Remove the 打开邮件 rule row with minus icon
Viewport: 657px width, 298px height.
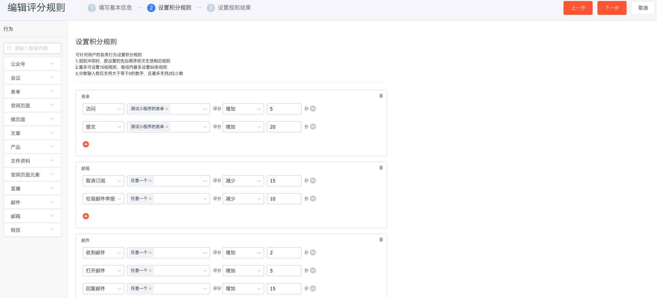click(x=313, y=270)
